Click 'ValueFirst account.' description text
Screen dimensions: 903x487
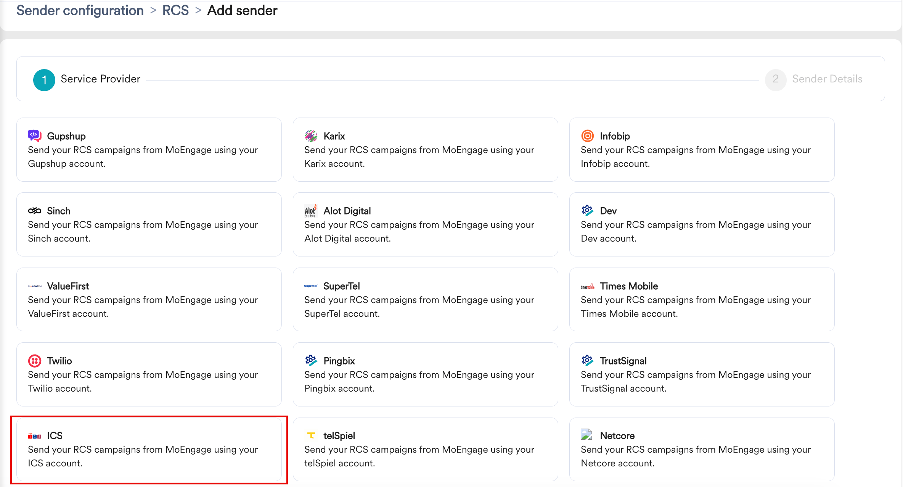pos(68,313)
